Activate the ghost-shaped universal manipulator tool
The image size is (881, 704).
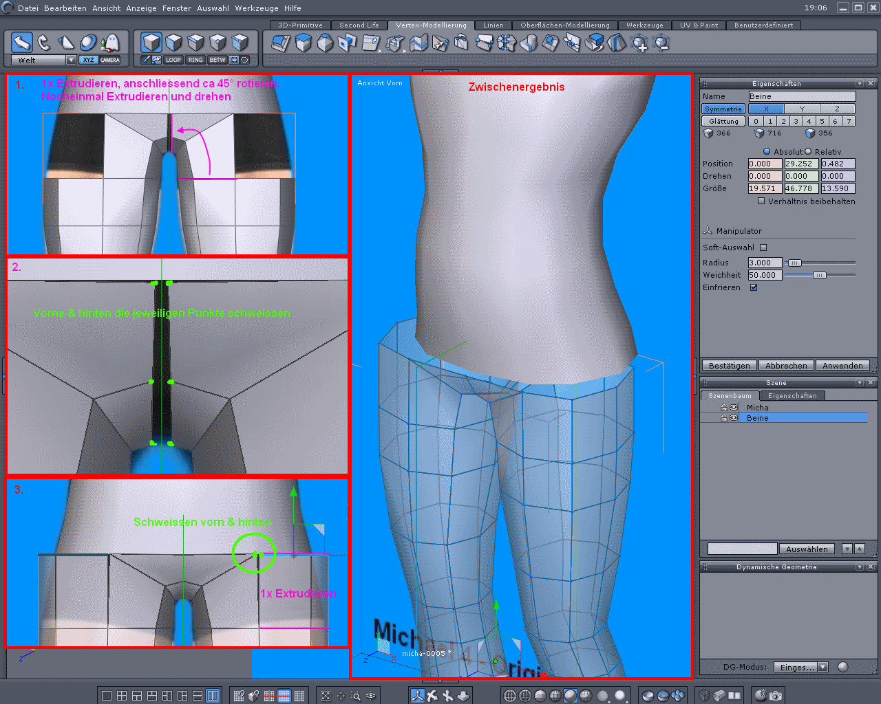[x=110, y=43]
